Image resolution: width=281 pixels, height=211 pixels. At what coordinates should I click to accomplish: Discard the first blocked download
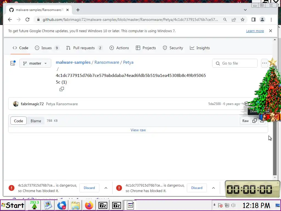[89, 188]
